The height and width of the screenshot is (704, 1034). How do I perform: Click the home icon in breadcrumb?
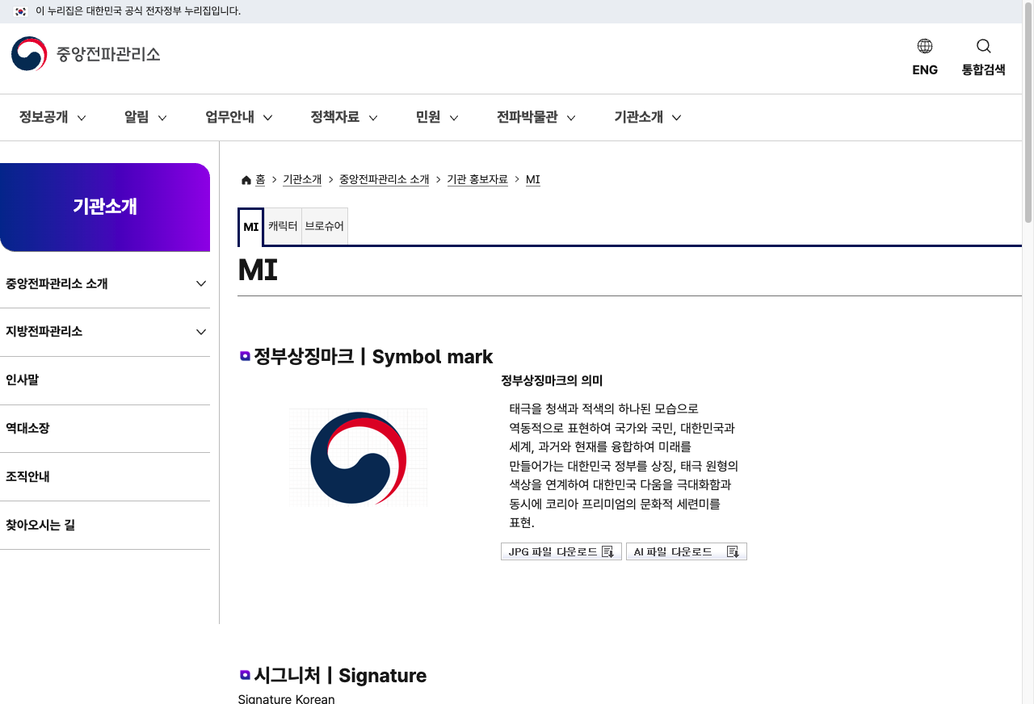pos(246,180)
